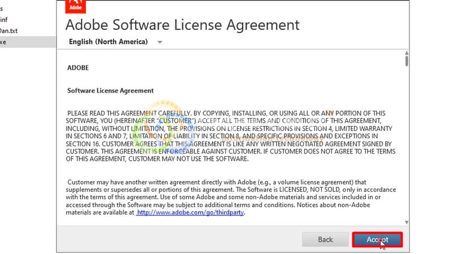Open the adobe.com/go/thirdparty link
Viewport: 463px width, 254px height.
[190, 212]
